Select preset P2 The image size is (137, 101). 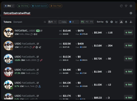coord(87,22)
